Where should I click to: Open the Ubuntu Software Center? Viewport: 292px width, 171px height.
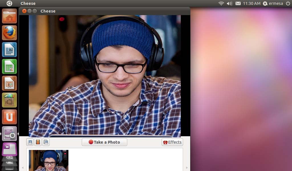click(9, 100)
